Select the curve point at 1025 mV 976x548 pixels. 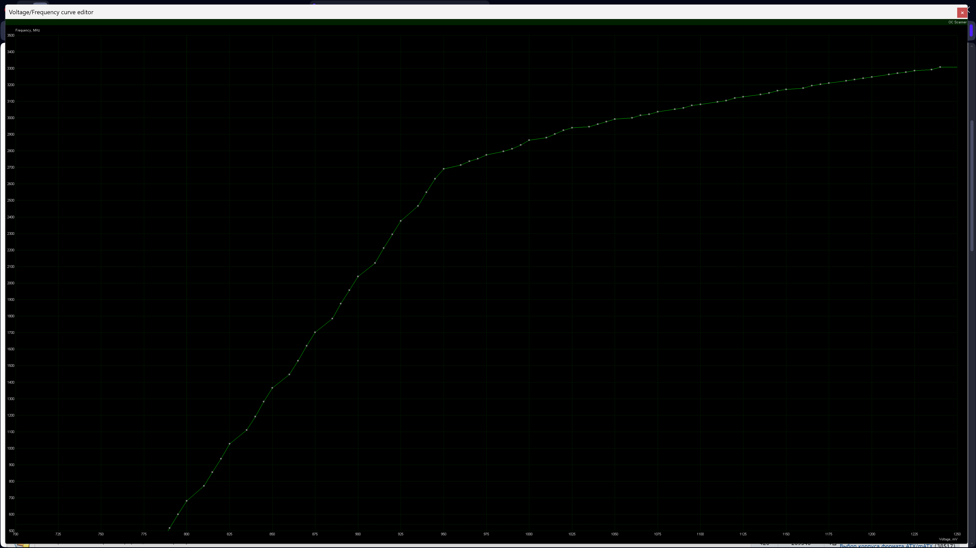coord(572,128)
